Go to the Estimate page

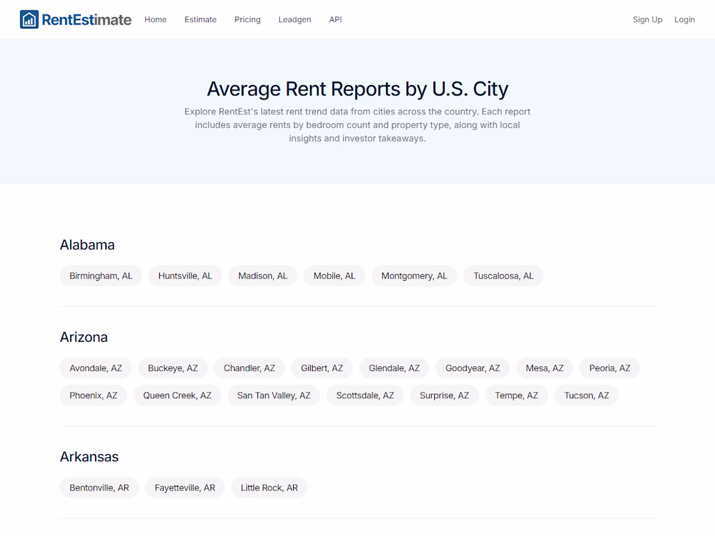point(201,19)
